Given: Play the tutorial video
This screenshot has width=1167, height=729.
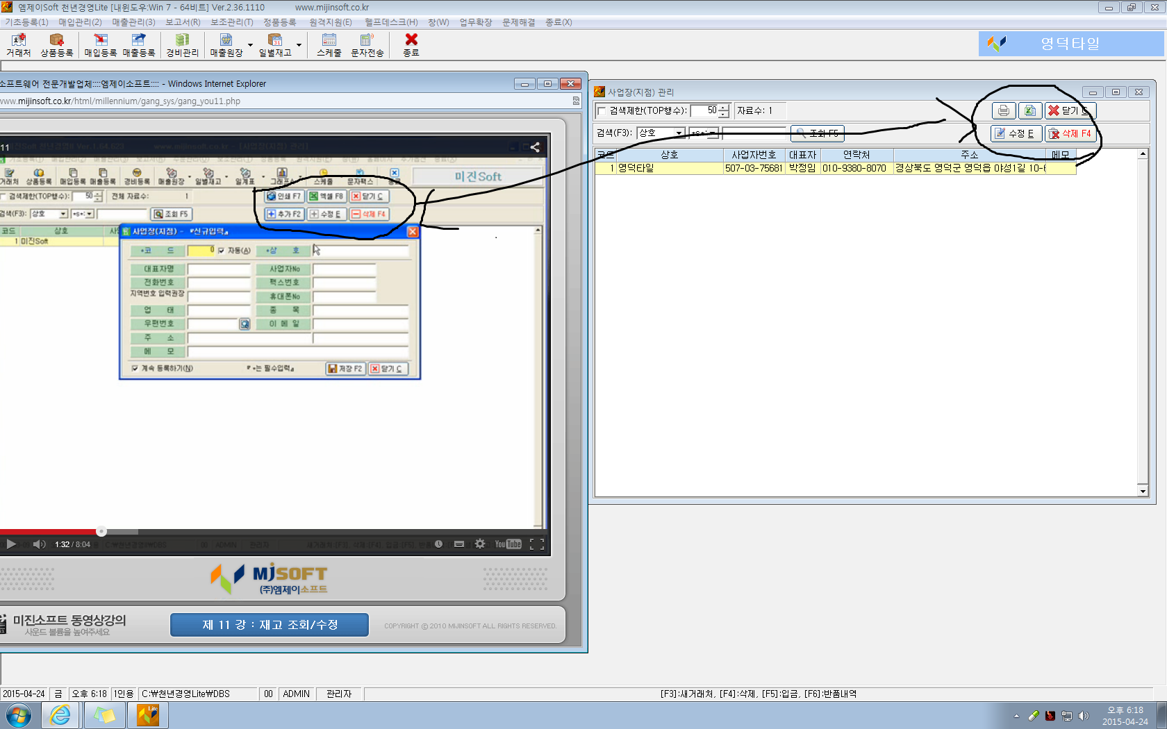Looking at the screenshot, I should tap(11, 544).
